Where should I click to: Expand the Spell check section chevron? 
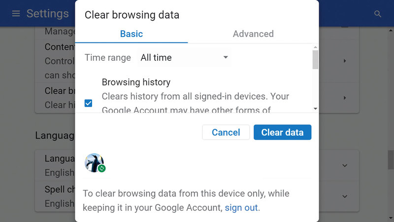pos(345,196)
